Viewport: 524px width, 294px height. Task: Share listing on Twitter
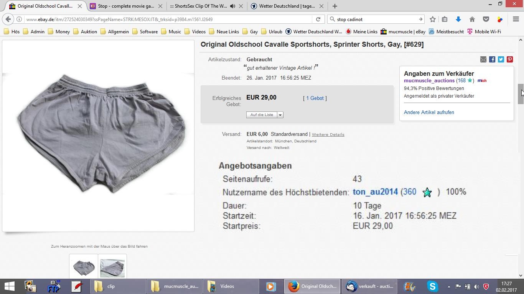[501, 59]
